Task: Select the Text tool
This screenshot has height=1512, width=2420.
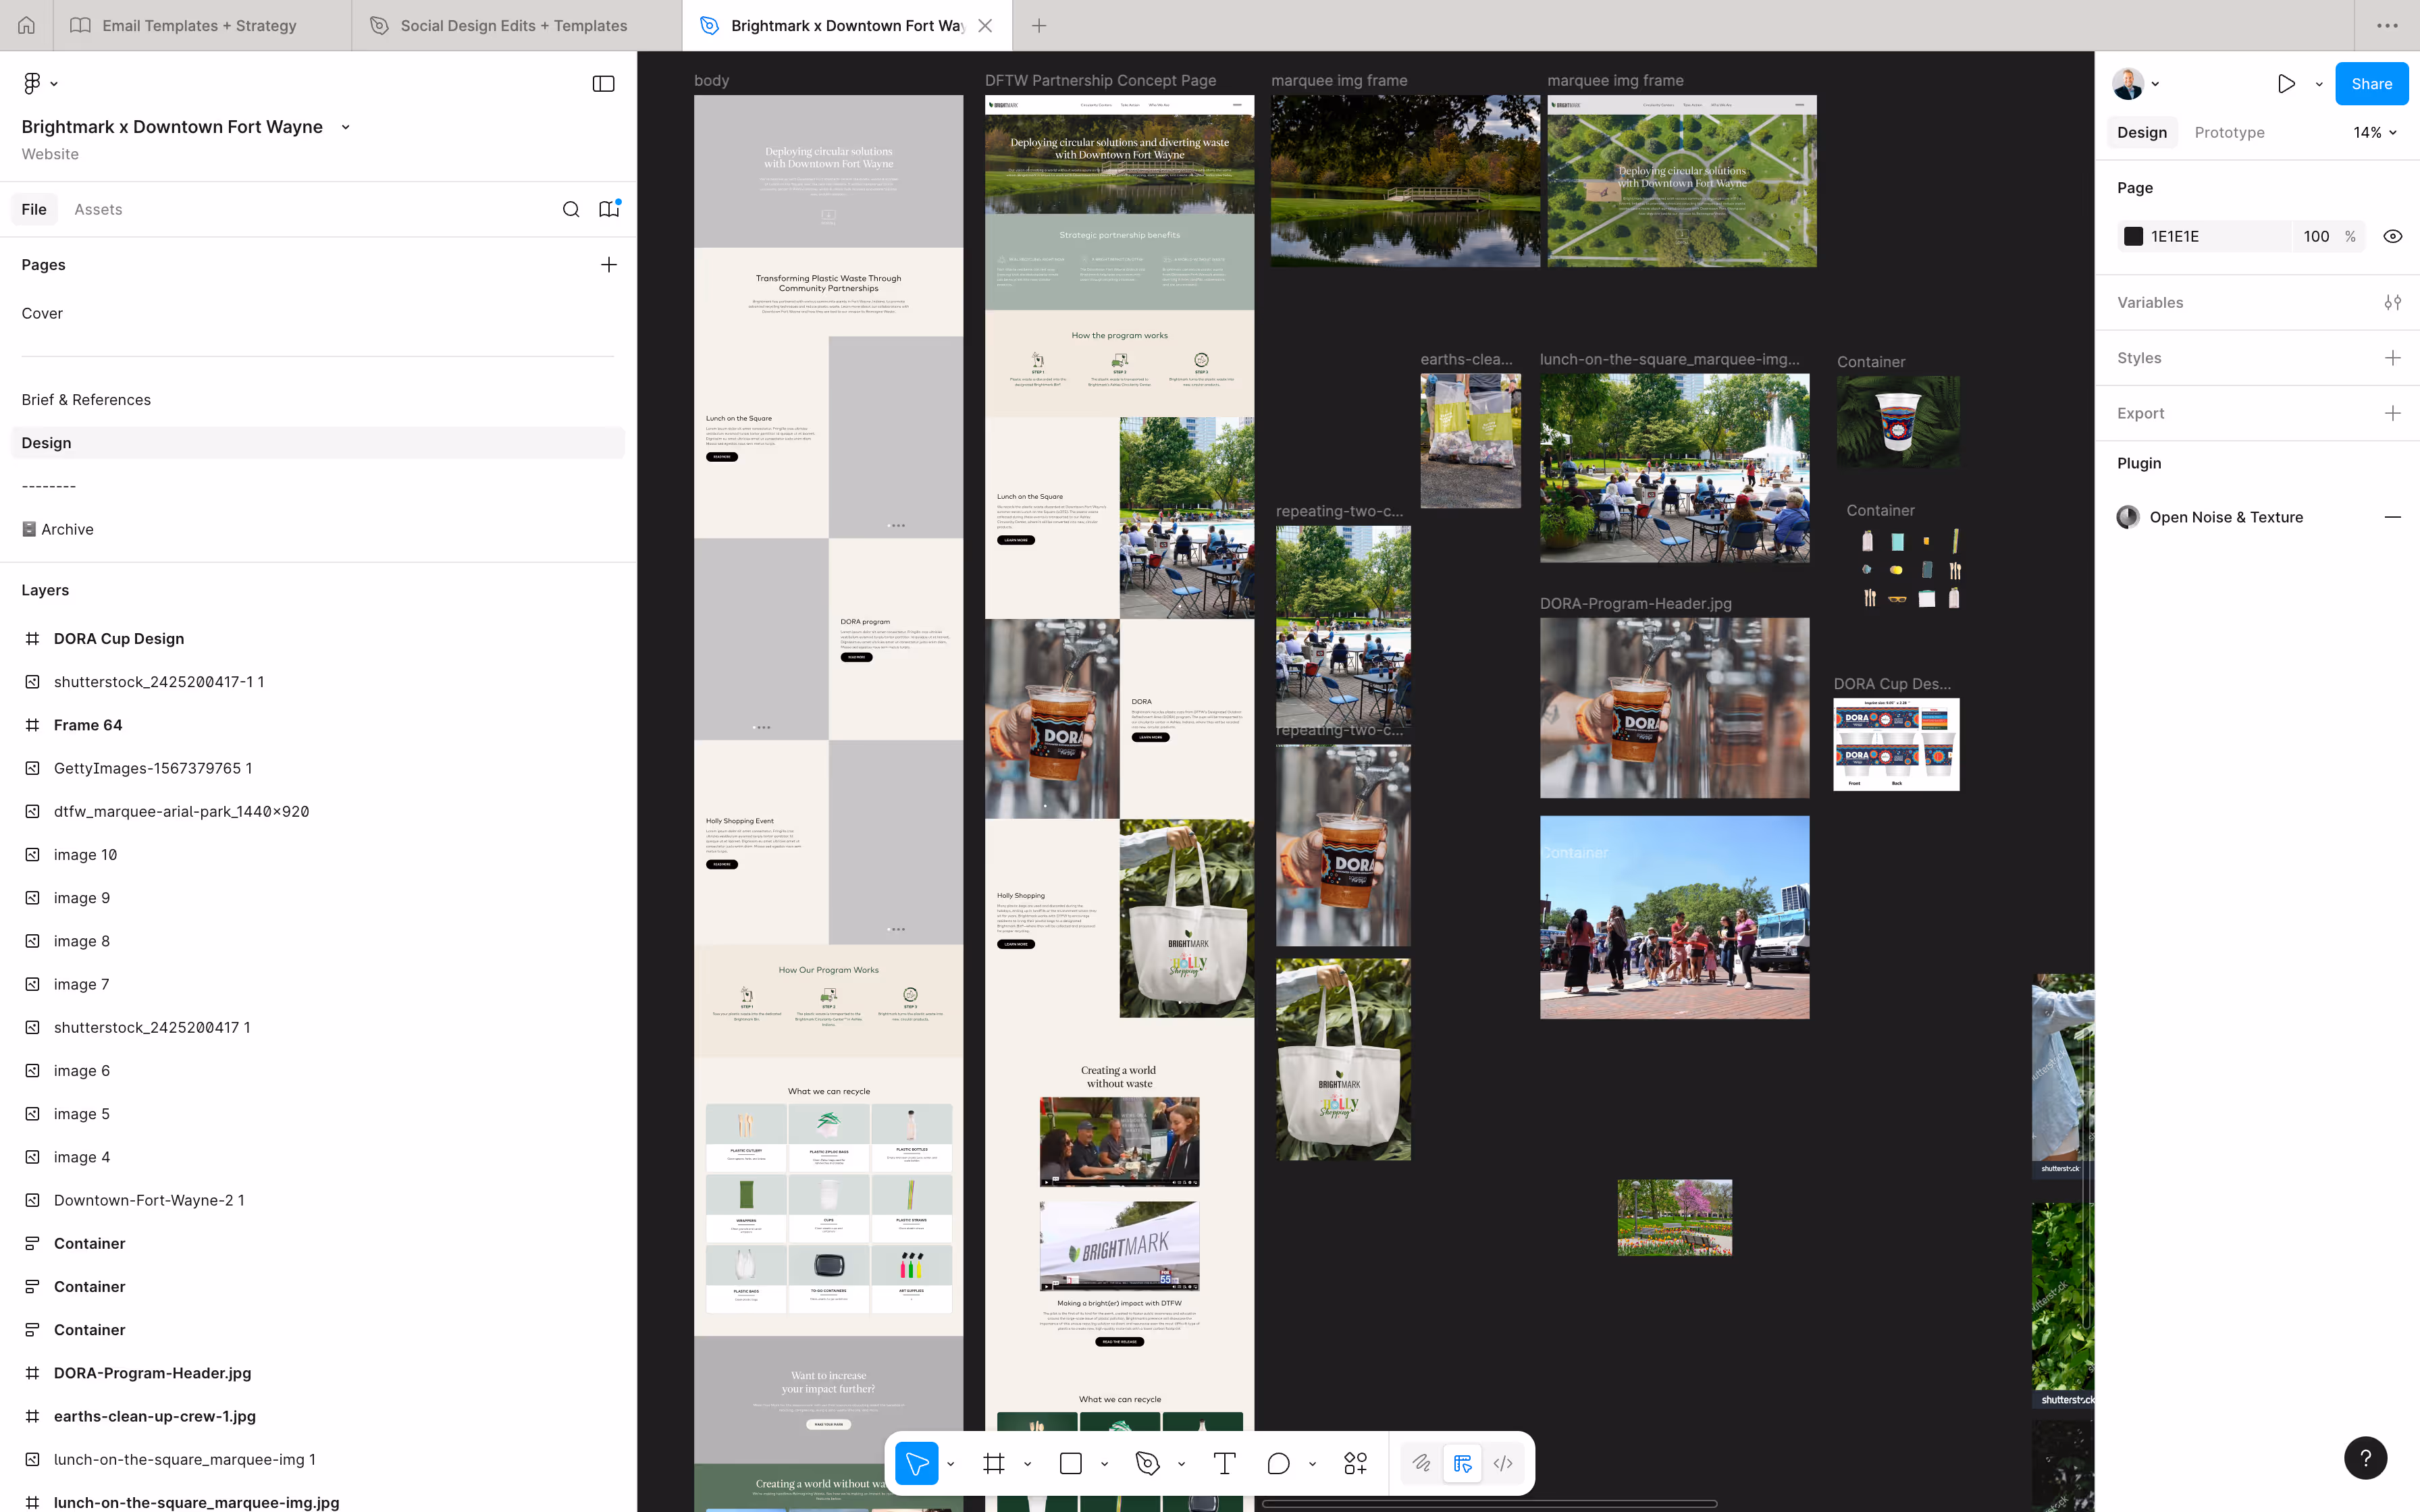Action: pyautogui.click(x=1224, y=1464)
